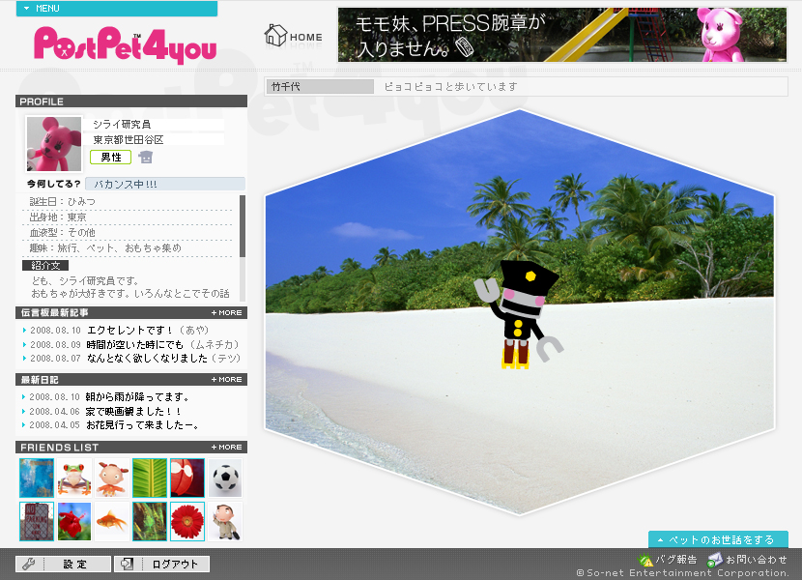
Task: Open diary entry お花見行って来ましたー。
Action: 142,425
